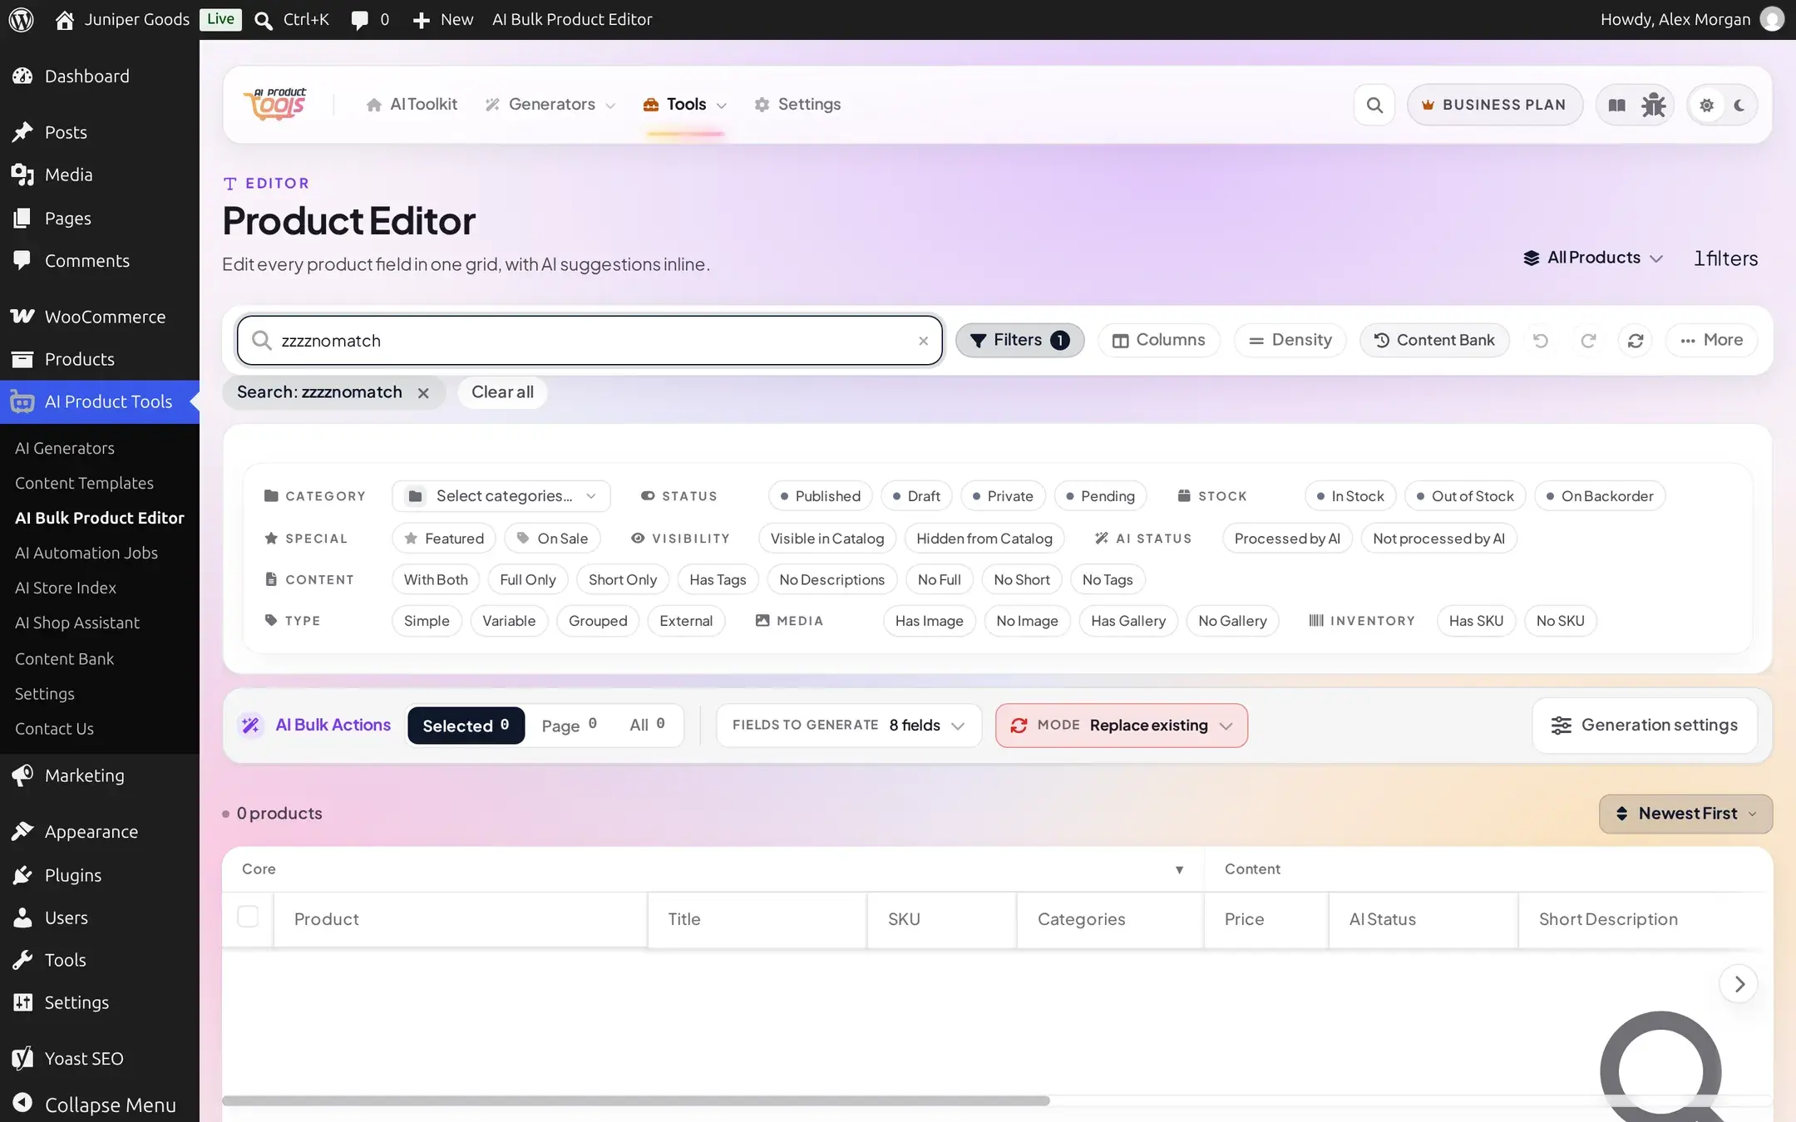Go to the AI Toolkit tab

click(412, 105)
